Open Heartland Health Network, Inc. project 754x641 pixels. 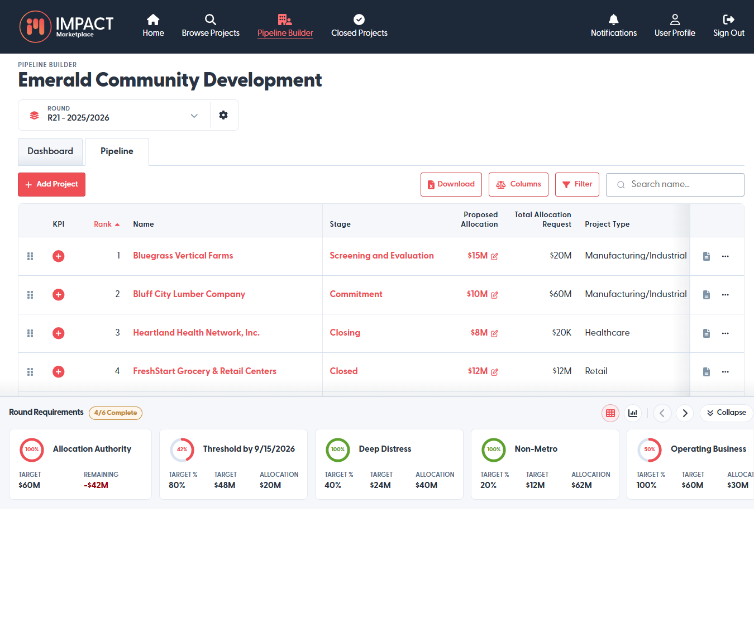pyautogui.click(x=196, y=333)
